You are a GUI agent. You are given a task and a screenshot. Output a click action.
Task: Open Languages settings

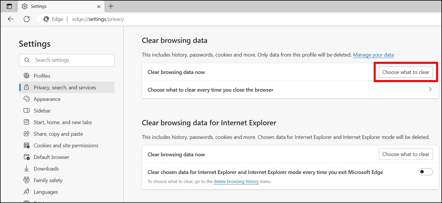67,192
